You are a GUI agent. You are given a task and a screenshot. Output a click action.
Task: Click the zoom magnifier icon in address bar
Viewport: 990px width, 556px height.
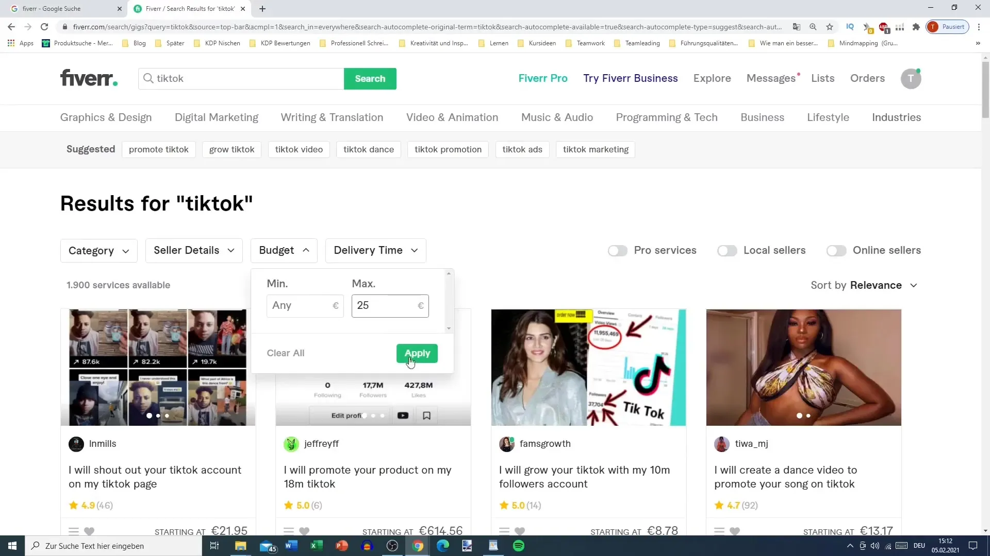(x=813, y=27)
